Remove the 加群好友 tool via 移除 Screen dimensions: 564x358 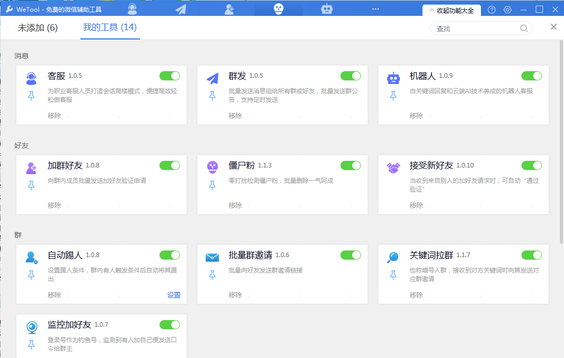pyautogui.click(x=54, y=205)
